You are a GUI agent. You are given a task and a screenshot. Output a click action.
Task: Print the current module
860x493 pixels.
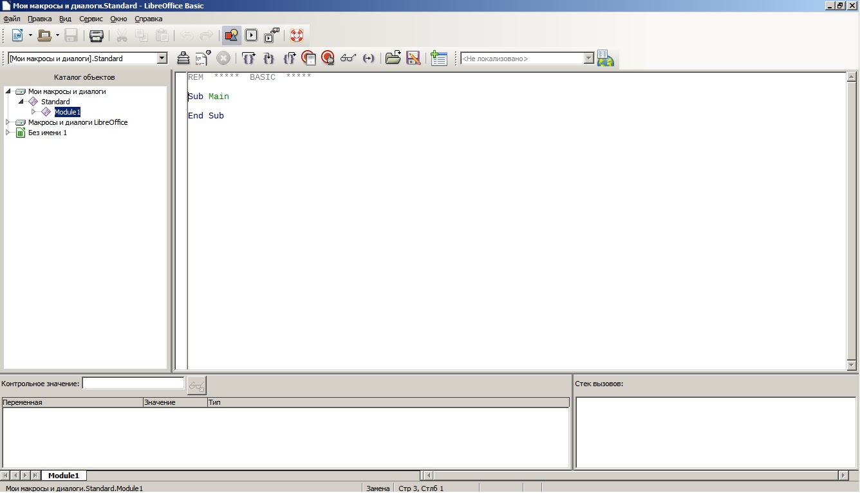[96, 35]
